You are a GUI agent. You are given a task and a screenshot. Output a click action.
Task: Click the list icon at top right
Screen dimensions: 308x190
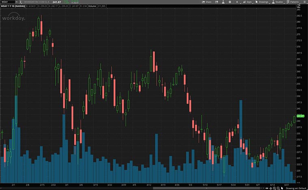point(305,2)
